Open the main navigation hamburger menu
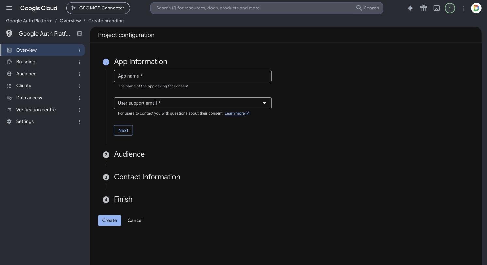The height and width of the screenshot is (265, 487). click(x=9, y=8)
